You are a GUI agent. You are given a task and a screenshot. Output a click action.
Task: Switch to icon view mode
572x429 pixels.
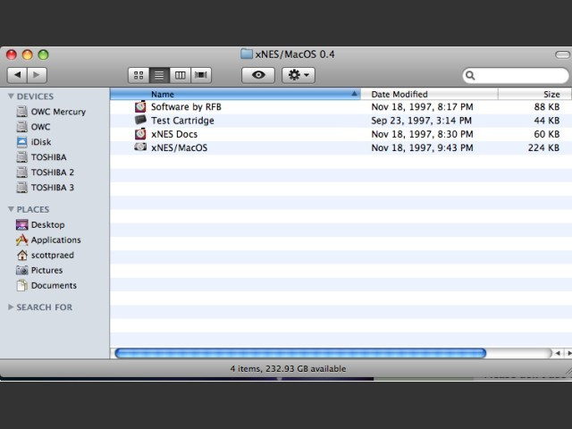(138, 75)
